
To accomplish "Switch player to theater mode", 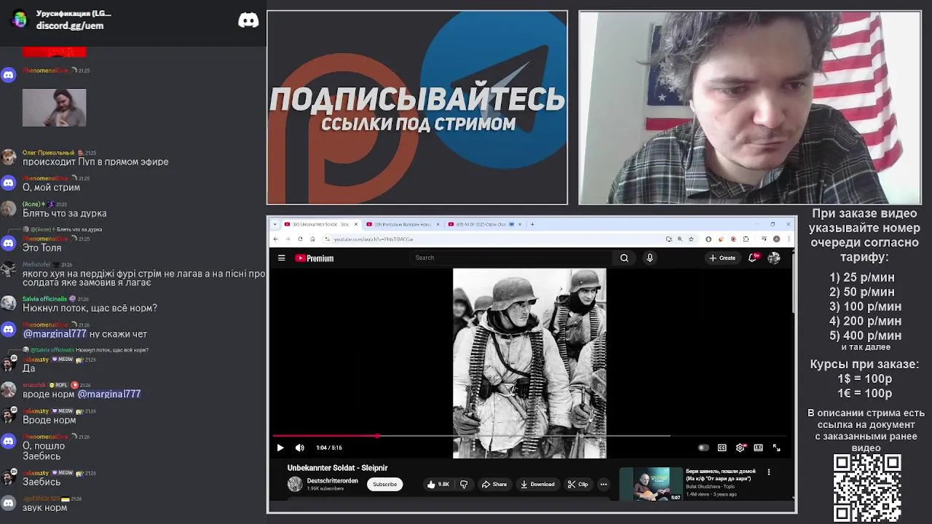I will click(x=758, y=448).
